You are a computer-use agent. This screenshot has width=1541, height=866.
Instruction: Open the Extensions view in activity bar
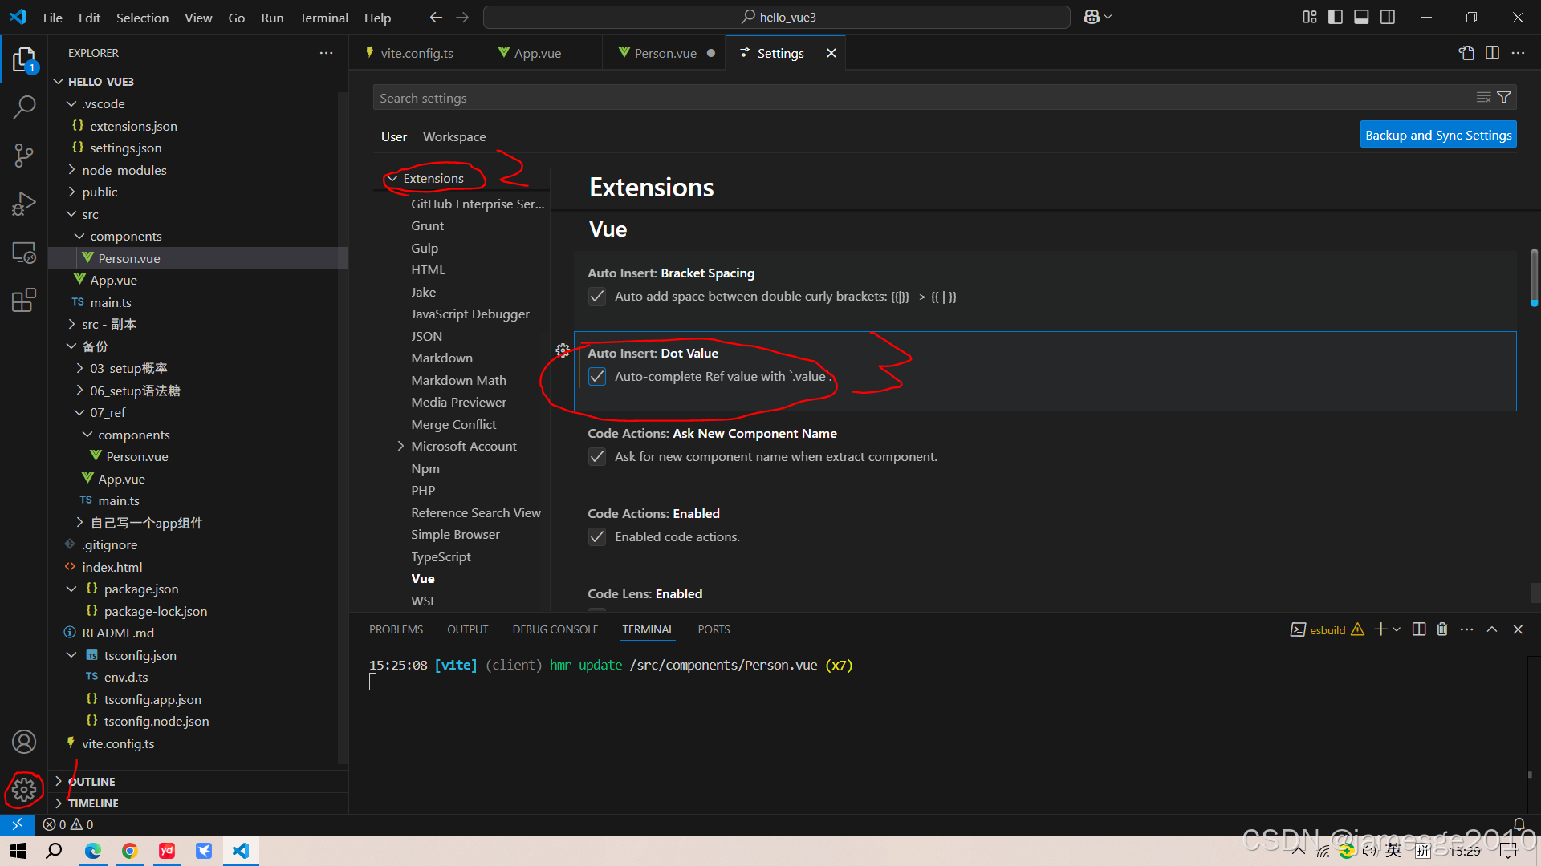(24, 301)
